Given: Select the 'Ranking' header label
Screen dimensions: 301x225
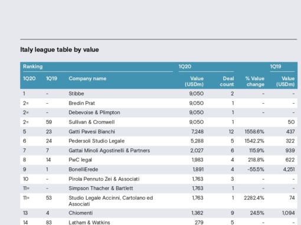Looking at the screenshot, I should tap(32, 67).
